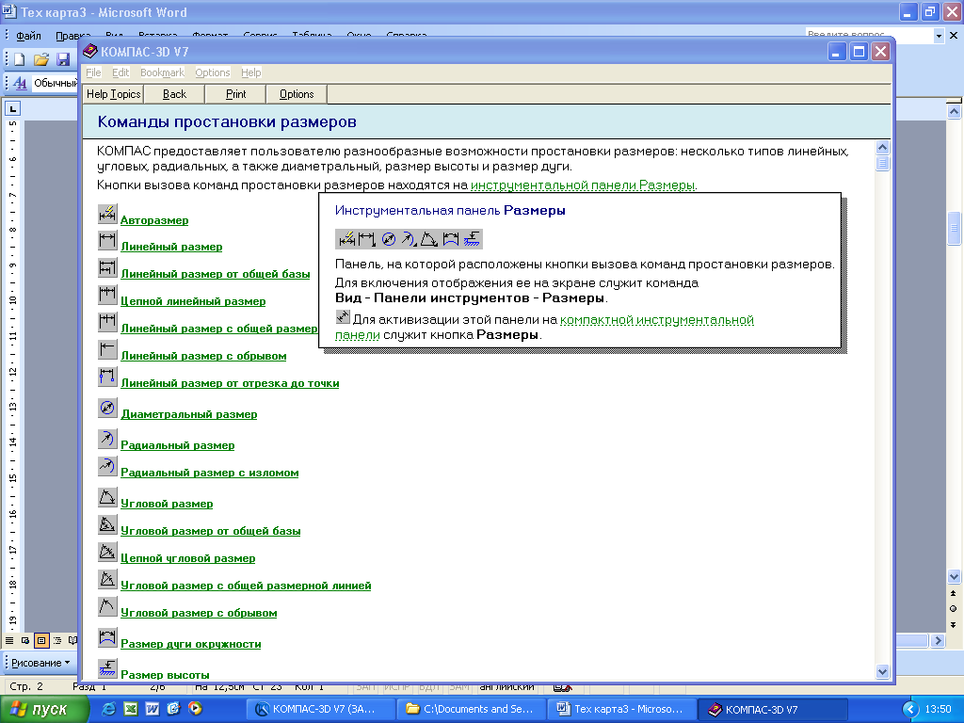964x723 pixels.
Task: Click icon beside Радиальный размер с изломом
Action: click(x=107, y=466)
